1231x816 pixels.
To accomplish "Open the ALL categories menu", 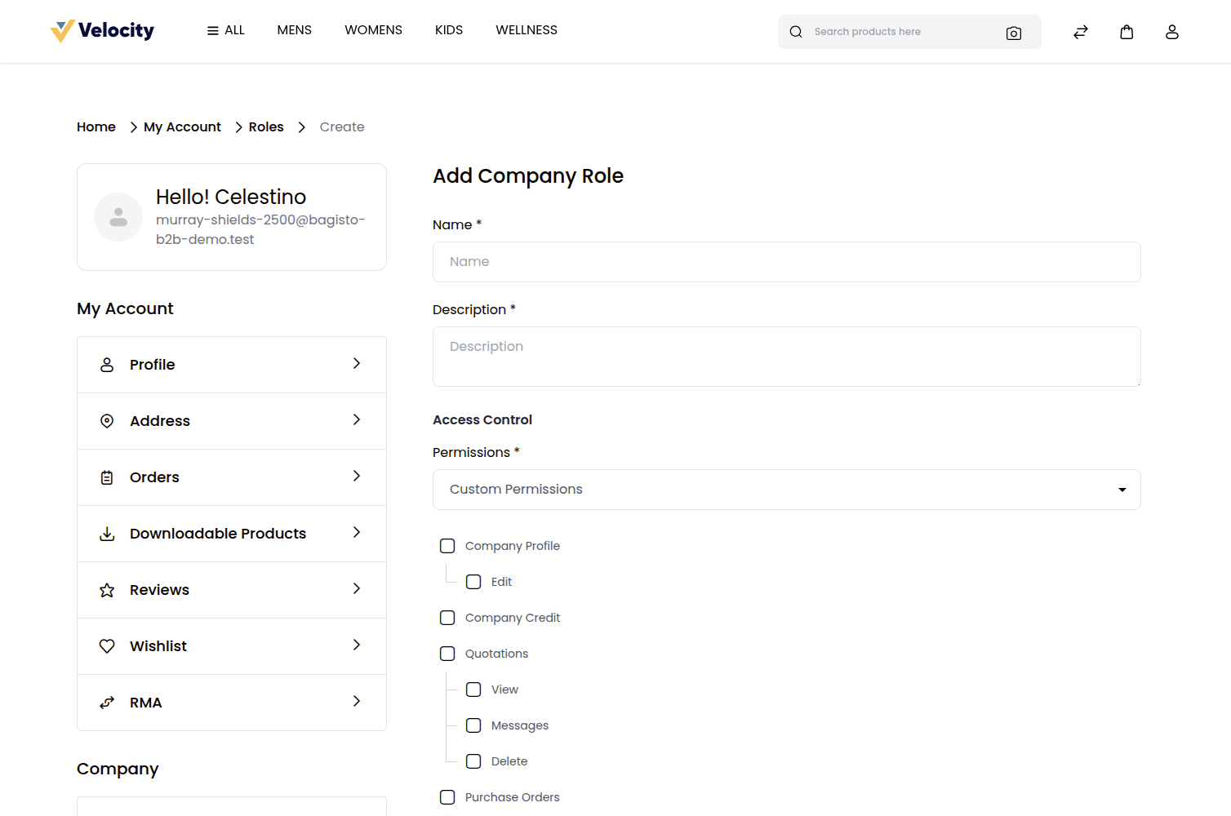I will [226, 30].
